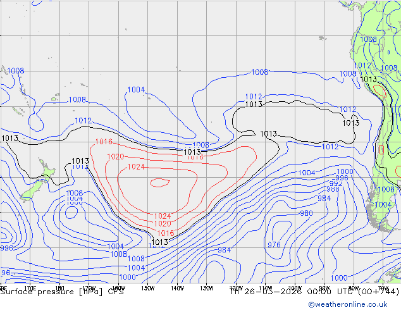Click the "1004" label over southern Patagonia

pos(383,204)
